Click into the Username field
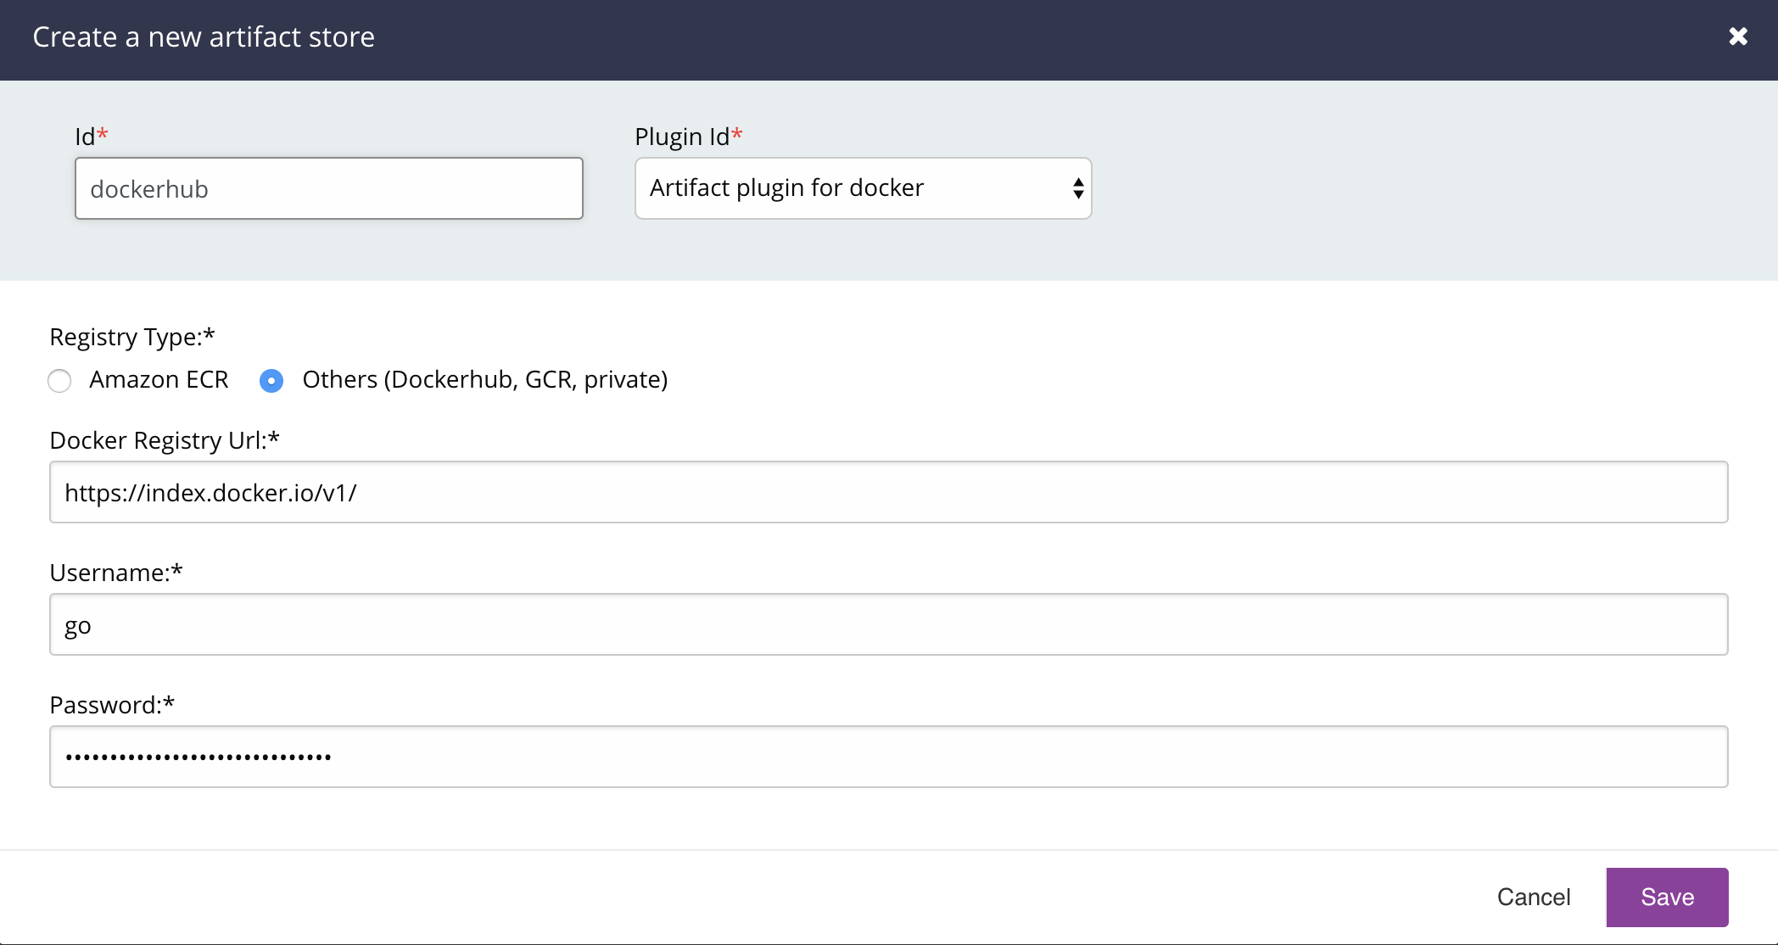This screenshot has height=945, width=1778. click(x=888, y=624)
